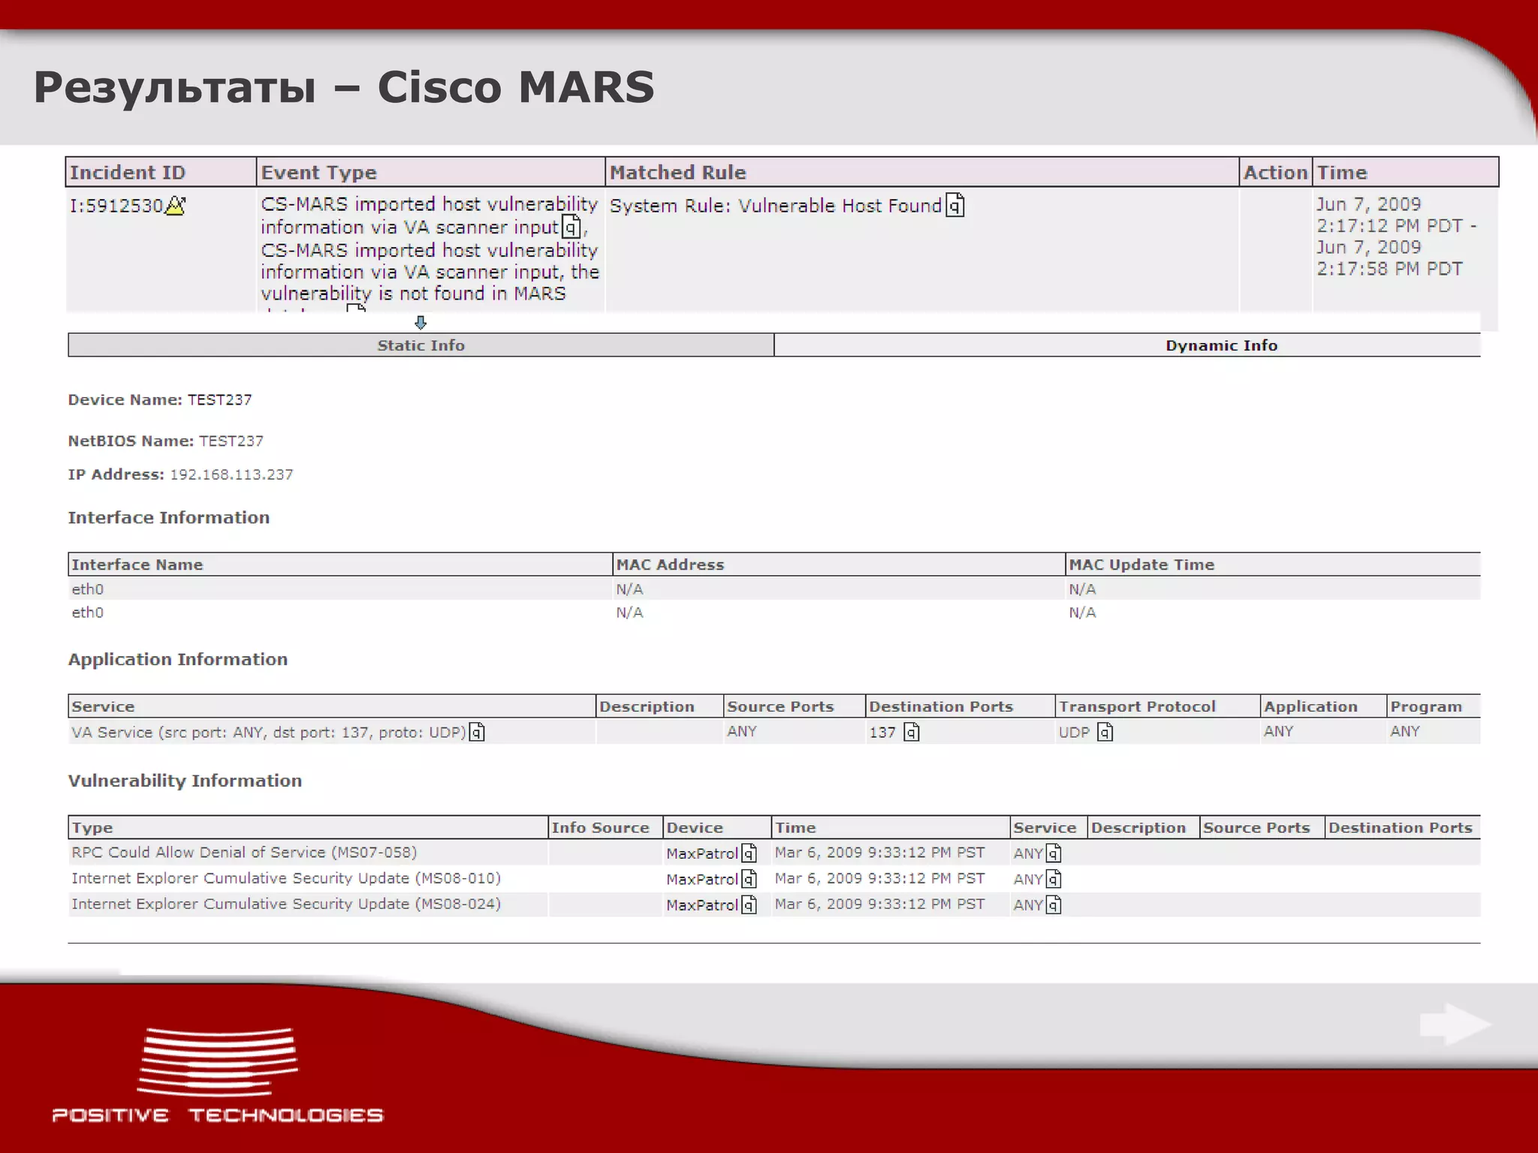The height and width of the screenshot is (1153, 1538).
Task: Open ANY service query icon in MS08-010 row
Action: tap(1054, 879)
